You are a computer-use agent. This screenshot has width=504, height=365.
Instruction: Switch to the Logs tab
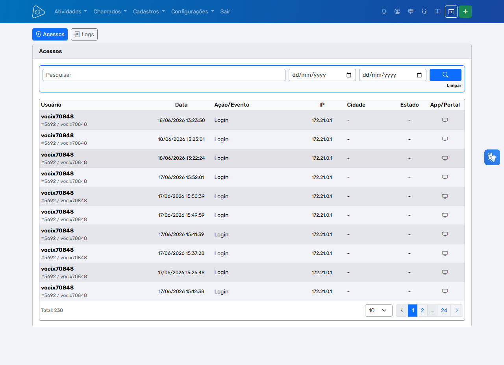click(84, 34)
